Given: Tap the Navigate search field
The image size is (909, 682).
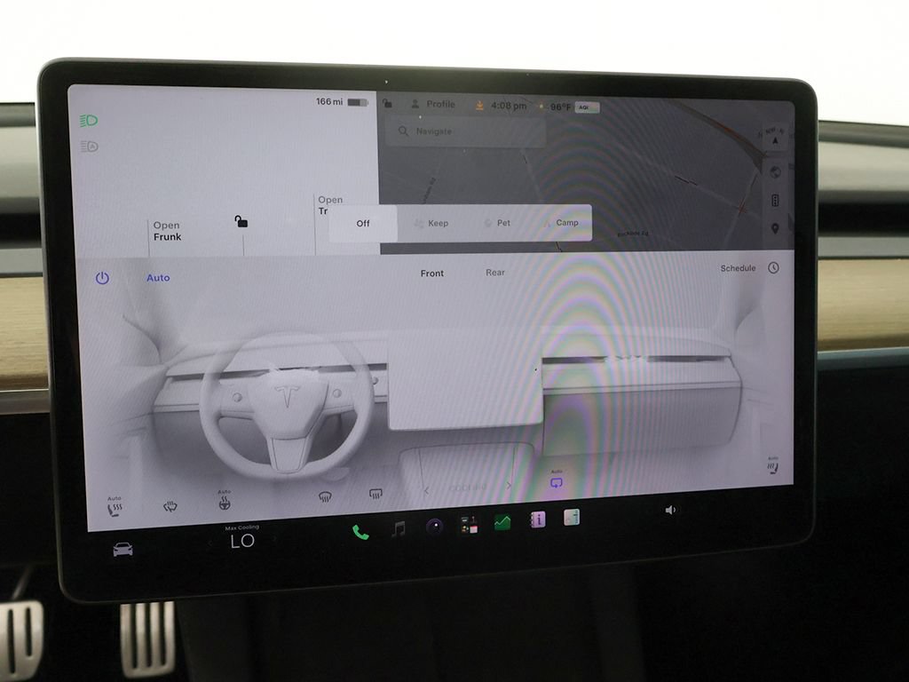Looking at the screenshot, I should pos(465,131).
